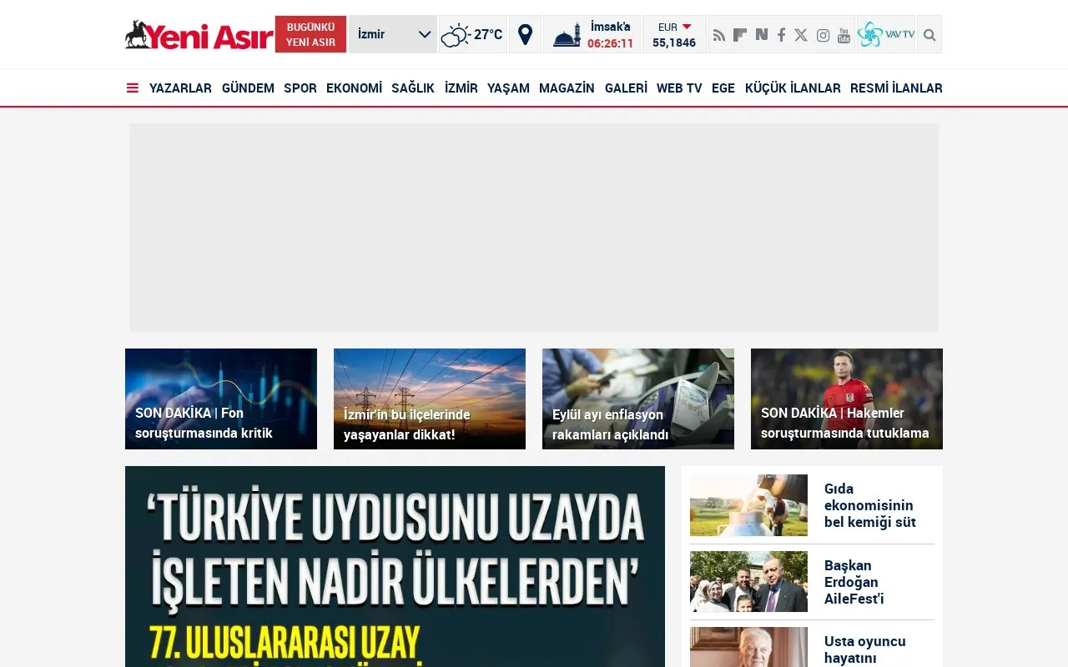Open the Türkiye uydusunu uzayda main headline
The image size is (1068, 667).
coord(395,567)
